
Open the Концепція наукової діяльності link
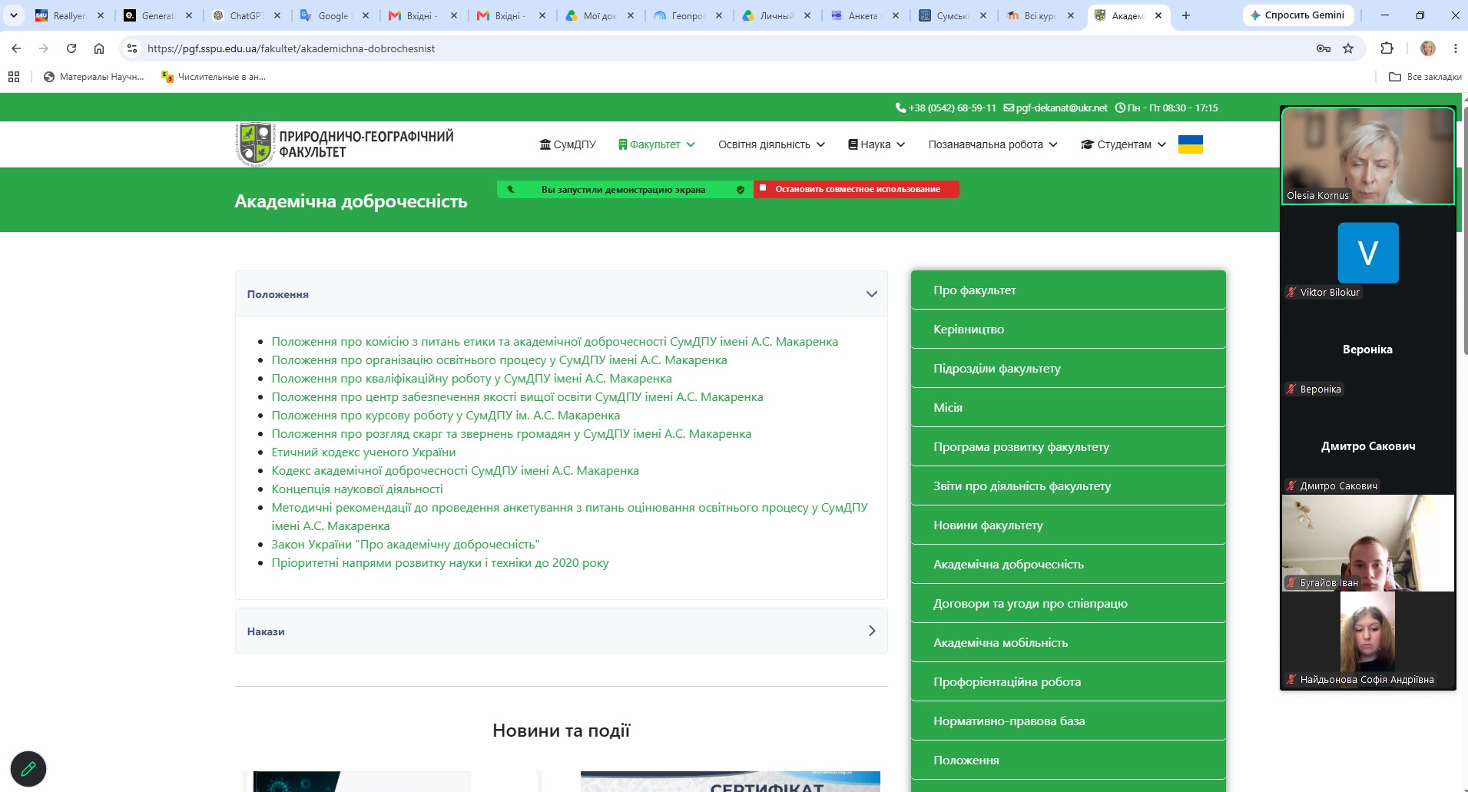click(357, 489)
